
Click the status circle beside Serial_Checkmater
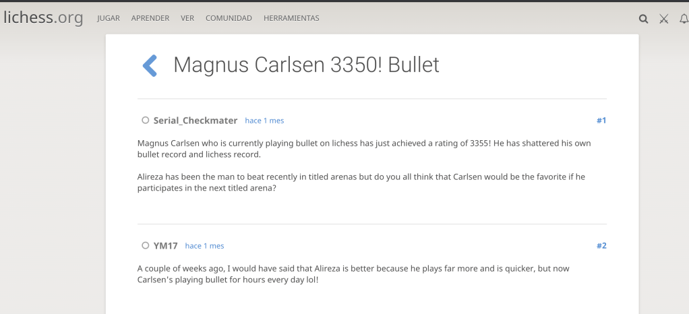(x=145, y=121)
